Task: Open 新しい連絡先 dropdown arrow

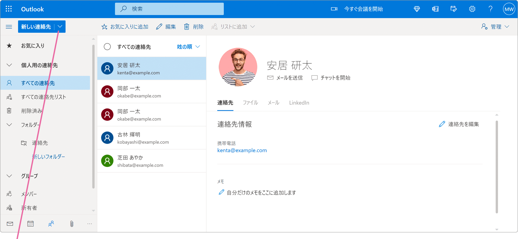Action: 60,27
